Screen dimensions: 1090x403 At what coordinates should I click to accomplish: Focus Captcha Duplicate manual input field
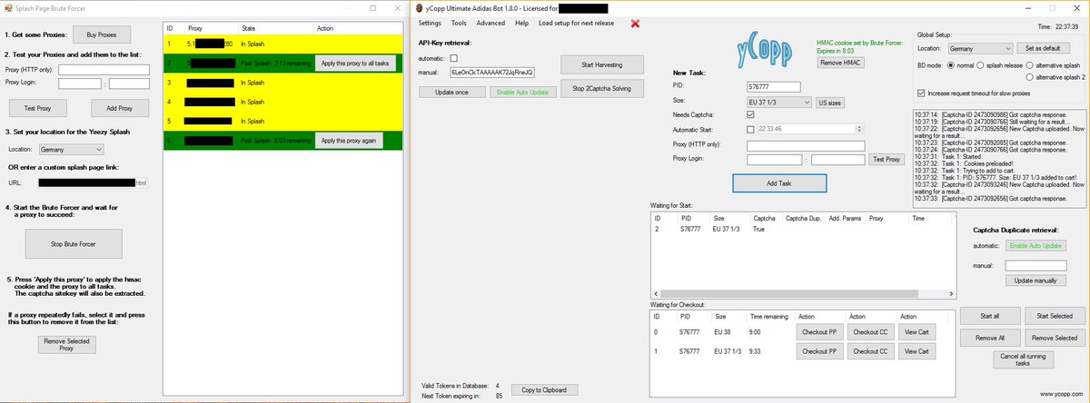(x=1035, y=265)
